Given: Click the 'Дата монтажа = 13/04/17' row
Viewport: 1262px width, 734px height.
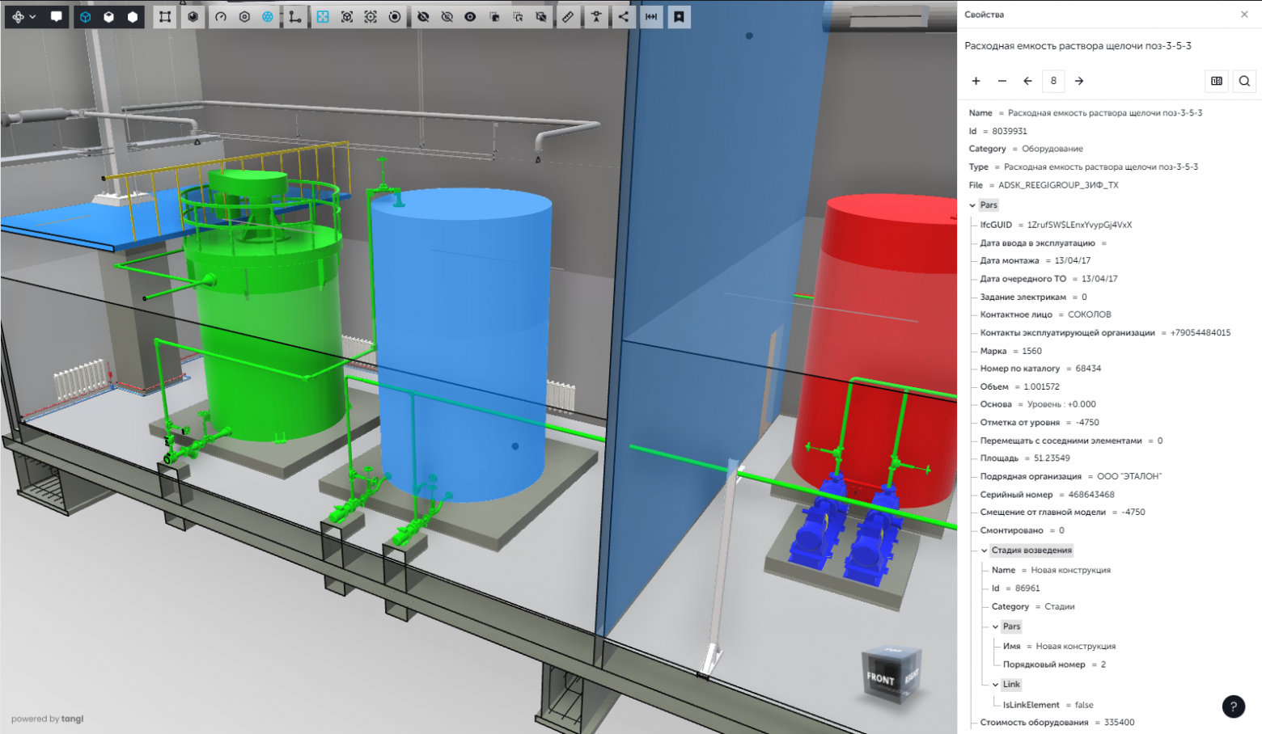Looking at the screenshot, I should 1035,260.
